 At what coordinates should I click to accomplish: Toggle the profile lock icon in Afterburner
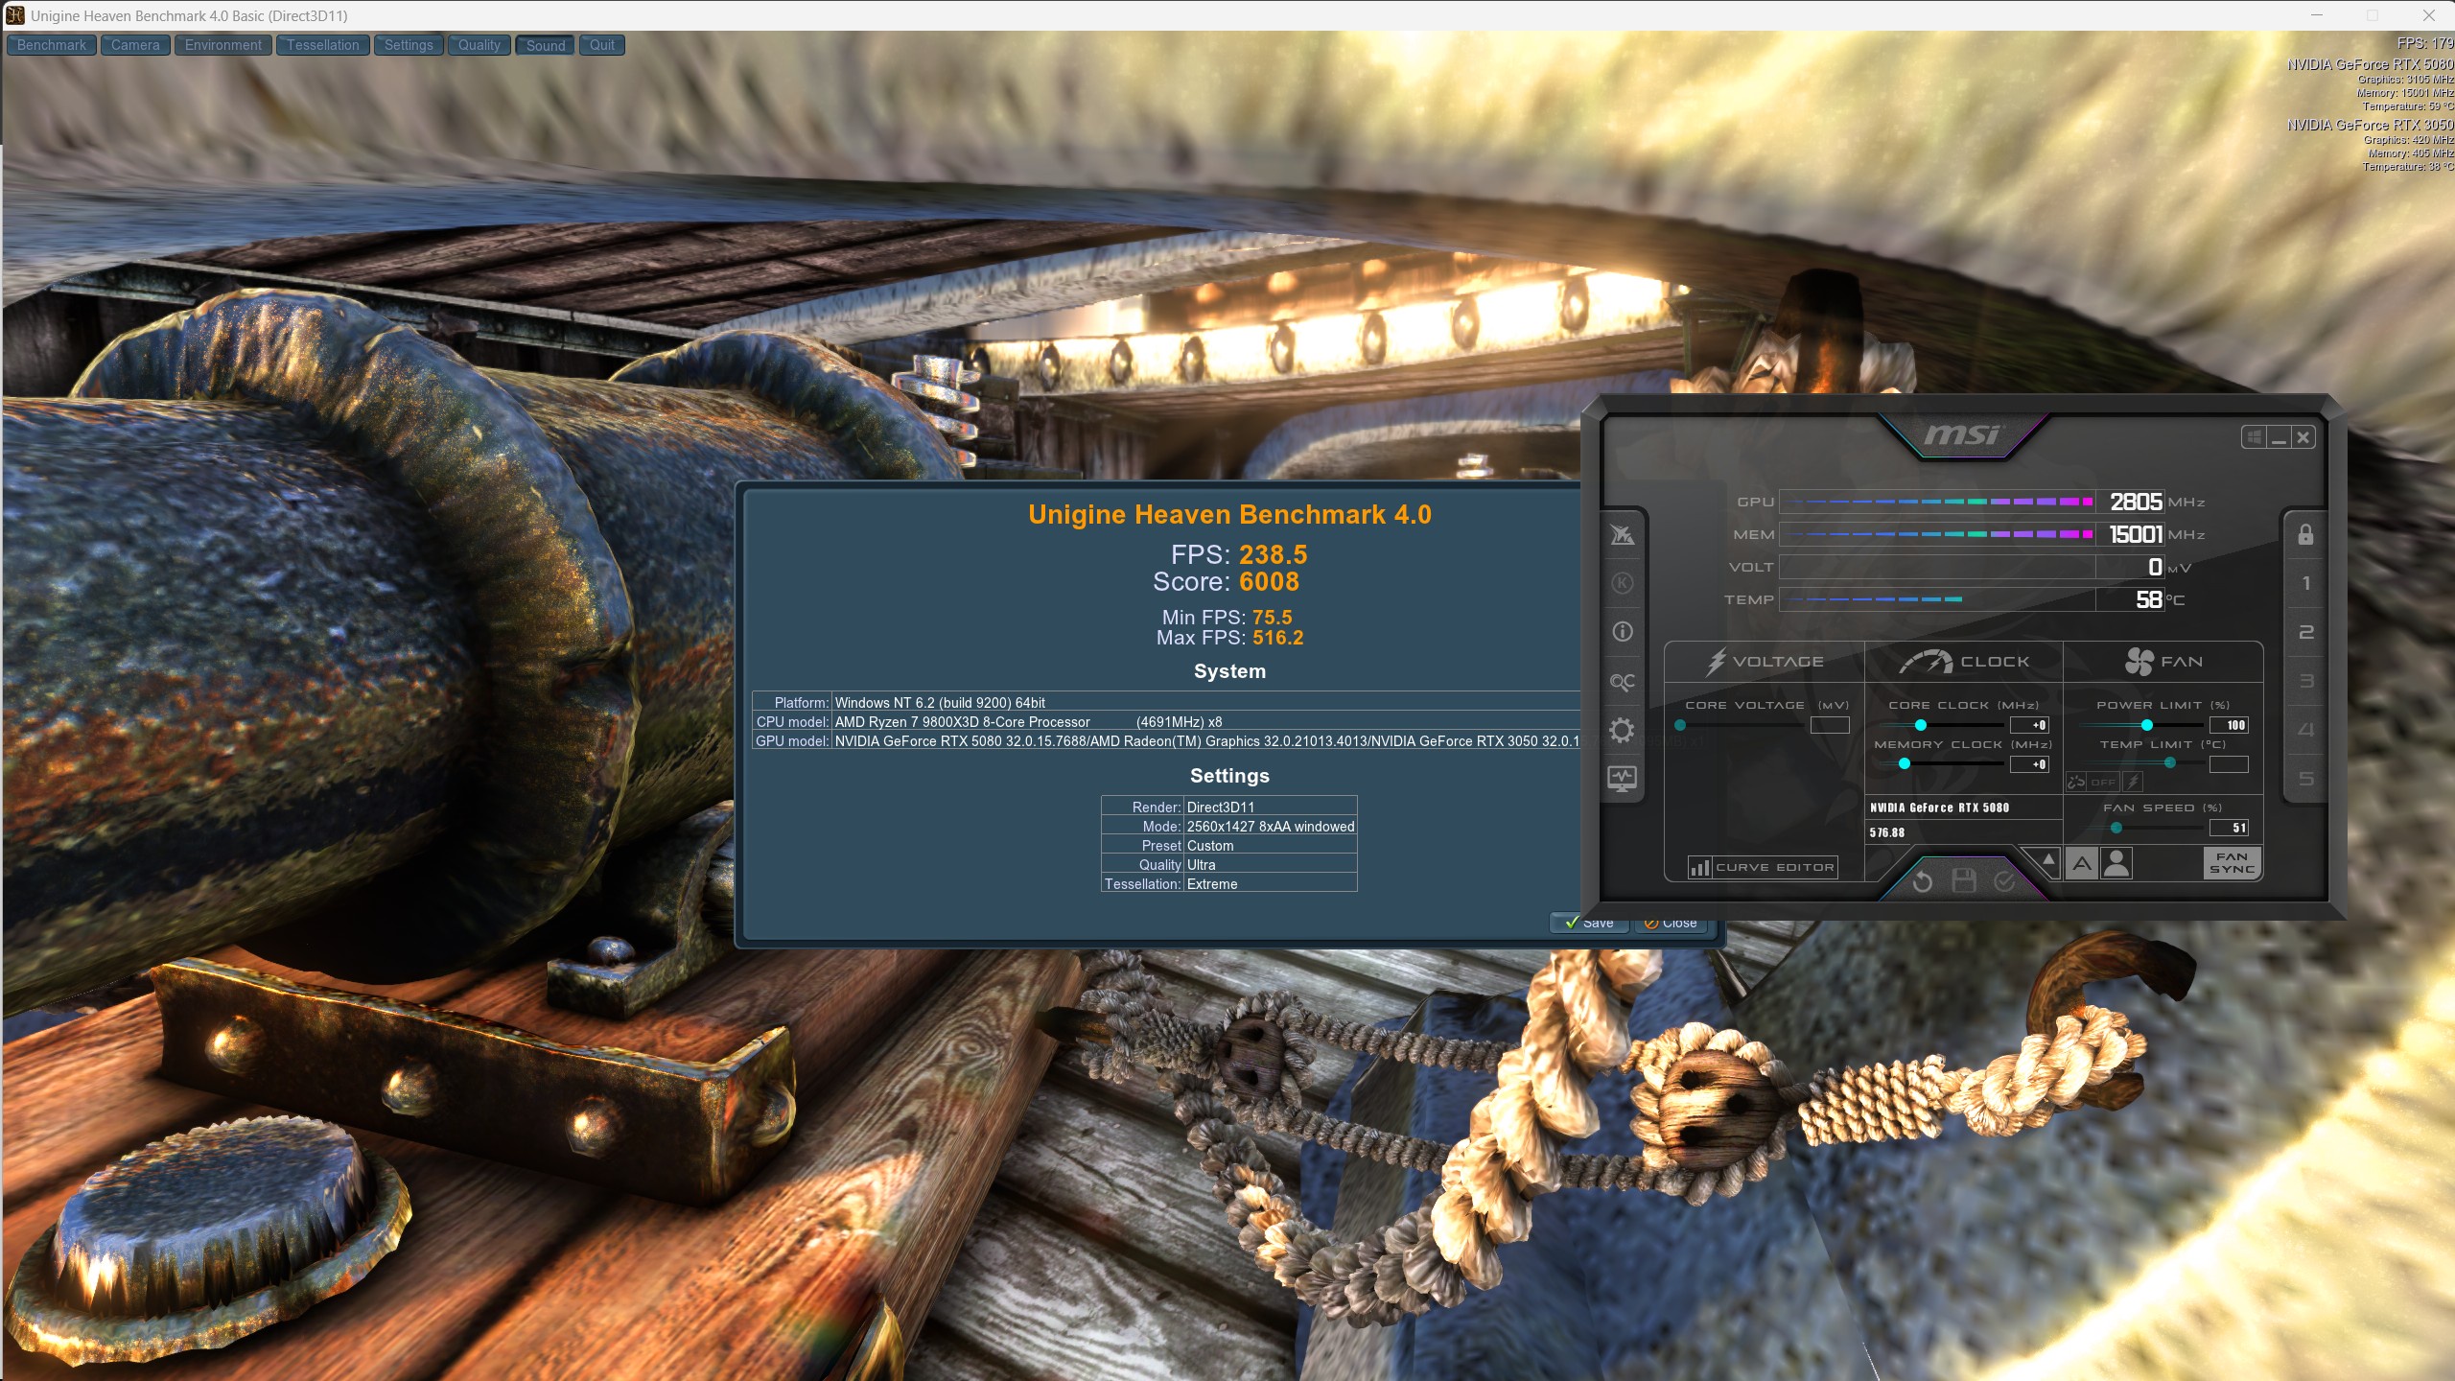2306,534
